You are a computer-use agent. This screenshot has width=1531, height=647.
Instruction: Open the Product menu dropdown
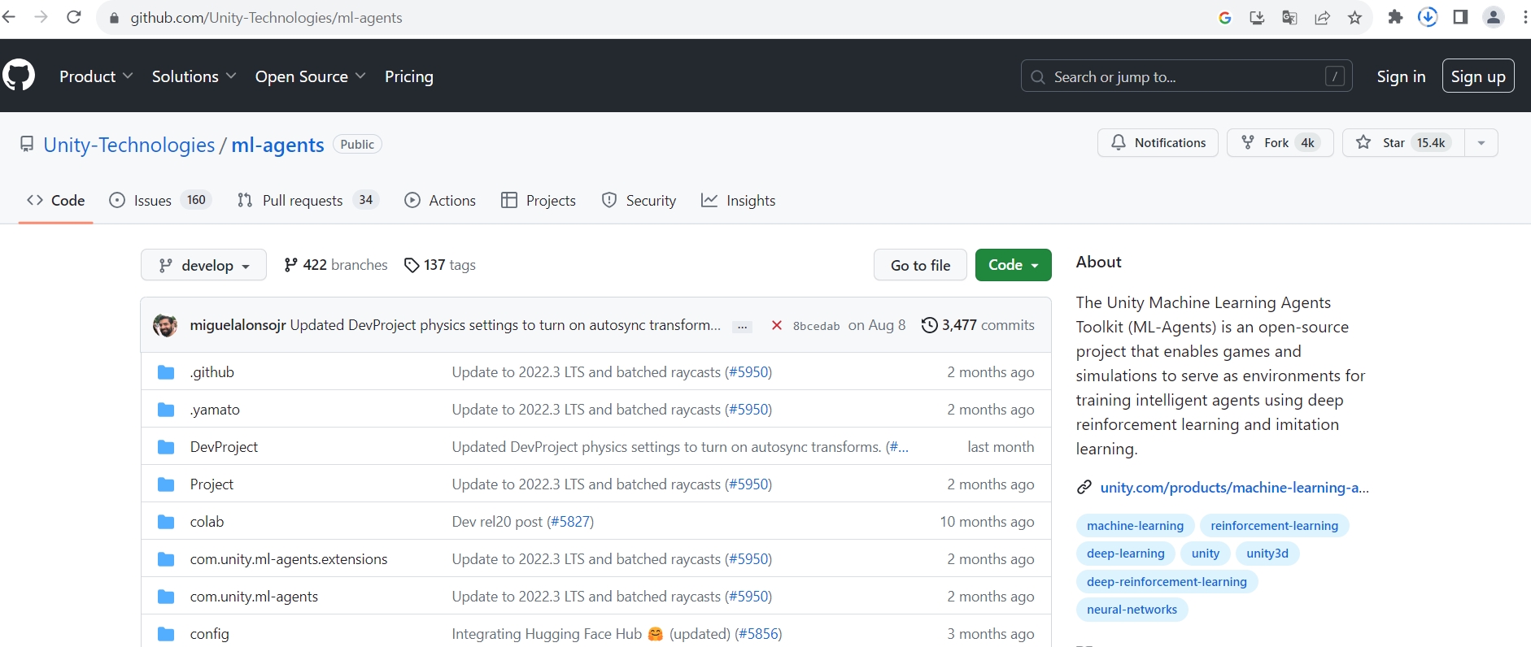(96, 76)
